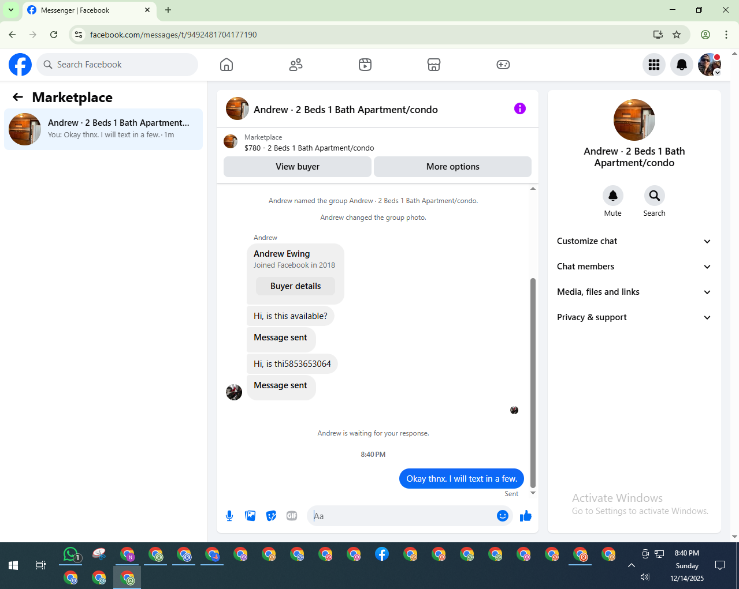Open a new Chrome tab

pyautogui.click(x=168, y=10)
